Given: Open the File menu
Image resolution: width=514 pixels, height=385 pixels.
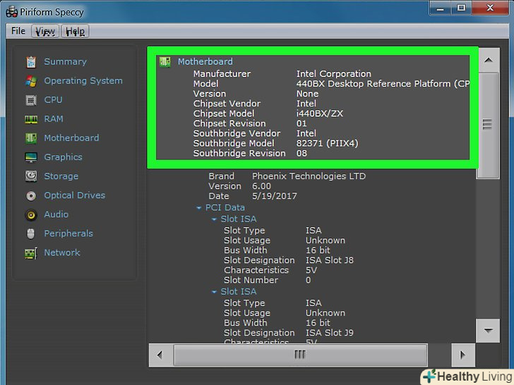Looking at the screenshot, I should pyautogui.click(x=18, y=31).
